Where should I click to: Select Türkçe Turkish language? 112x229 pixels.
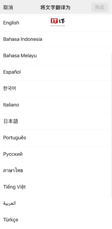point(56,220)
